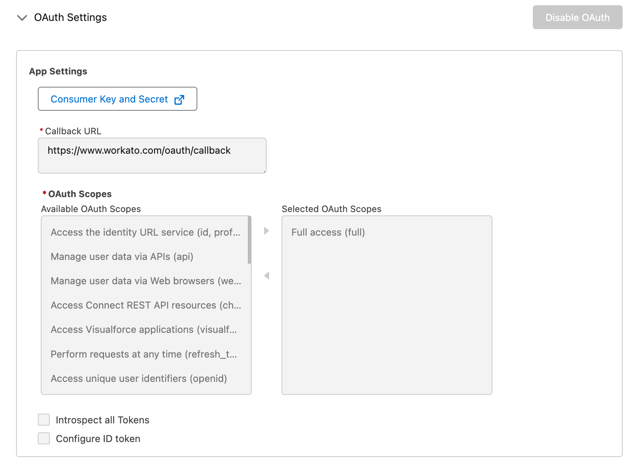638x466 pixels.
Task: Click empty area of Selected OAuth Scopes list
Action: coord(386,318)
